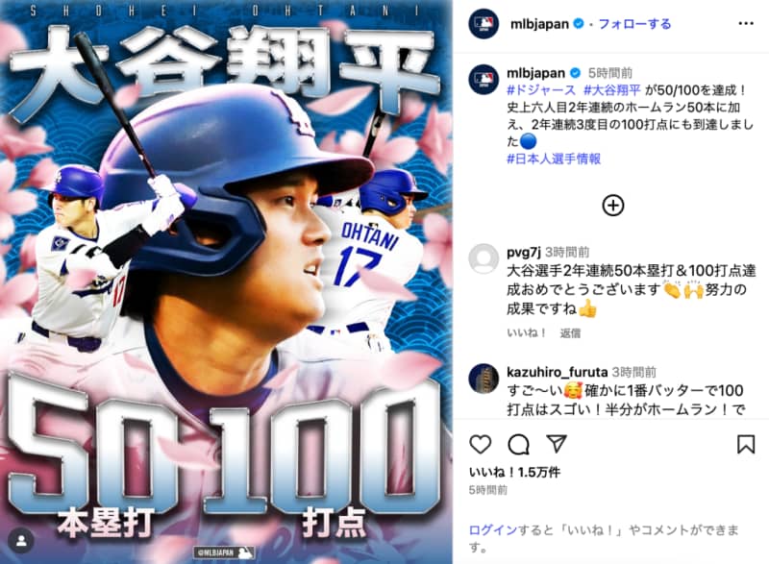Like the post with the heart icon
769x564 pixels.
coord(480,444)
